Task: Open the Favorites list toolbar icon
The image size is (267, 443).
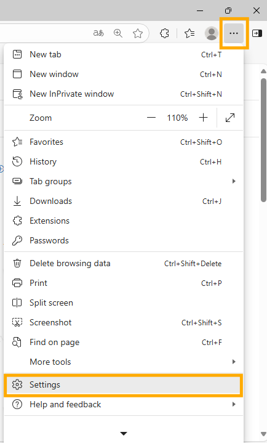Action: pos(189,33)
